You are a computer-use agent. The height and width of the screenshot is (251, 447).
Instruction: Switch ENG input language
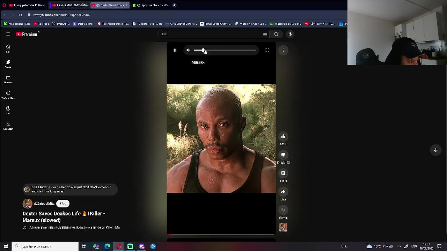point(414,246)
